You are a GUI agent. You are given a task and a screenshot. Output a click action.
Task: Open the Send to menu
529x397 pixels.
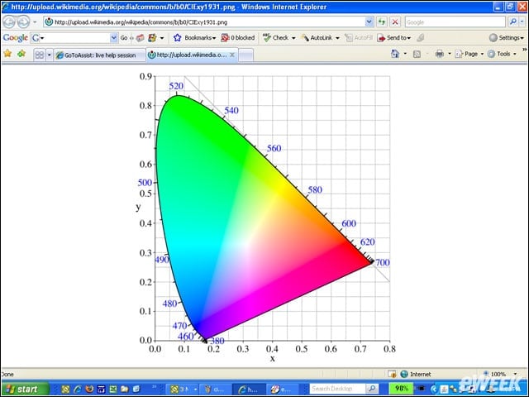(394, 38)
